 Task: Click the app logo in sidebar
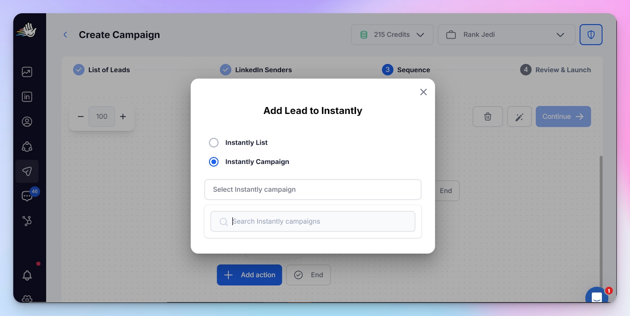[x=27, y=30]
